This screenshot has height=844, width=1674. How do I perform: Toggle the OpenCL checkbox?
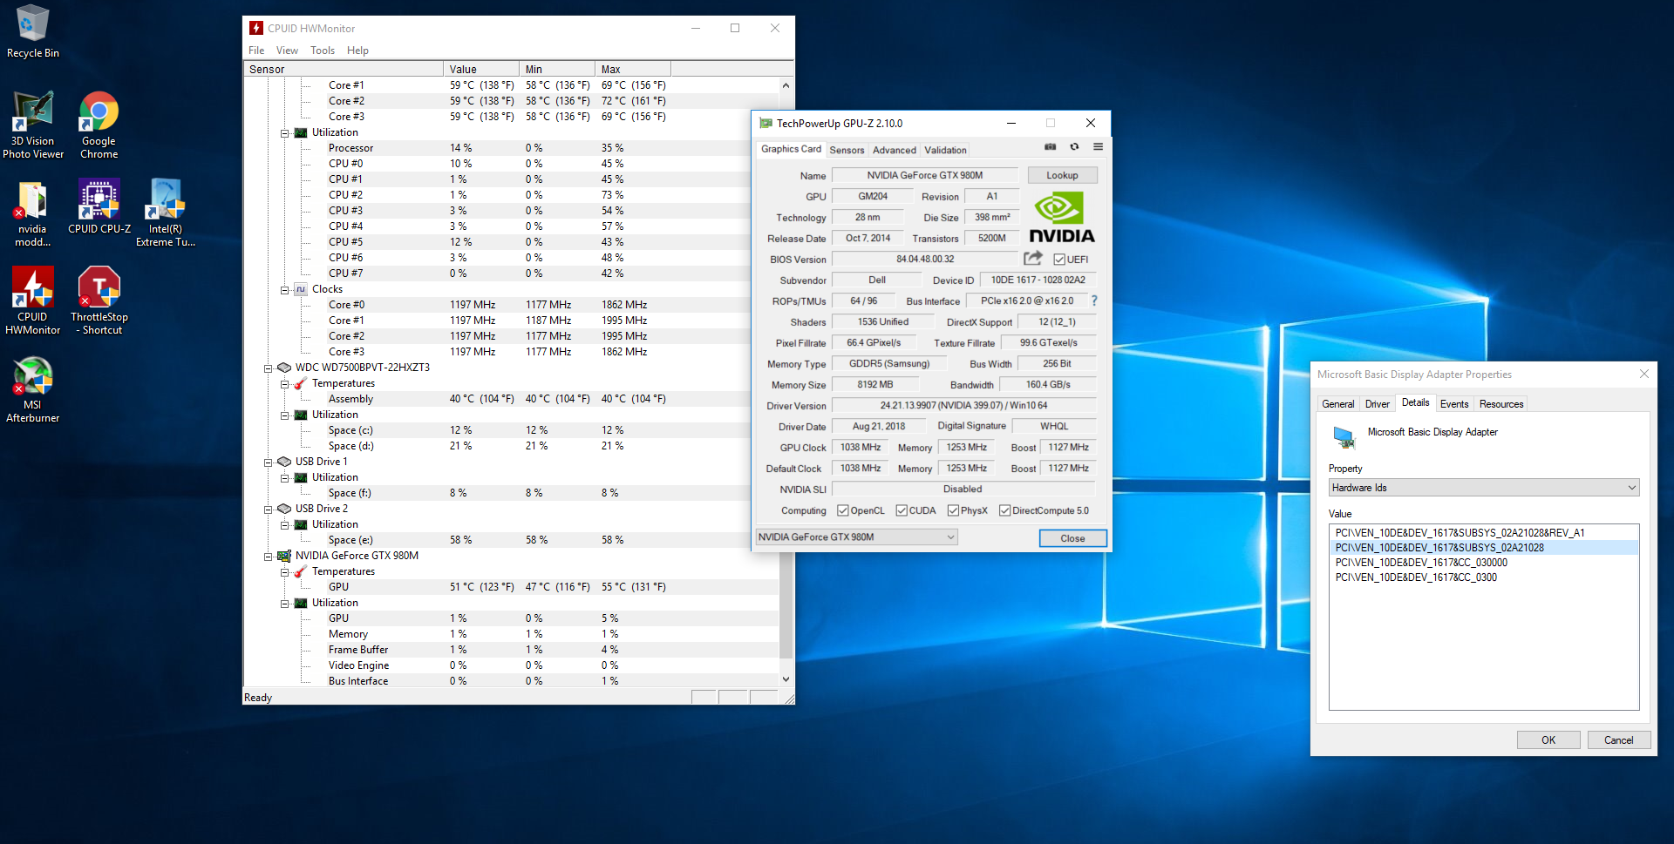point(843,510)
